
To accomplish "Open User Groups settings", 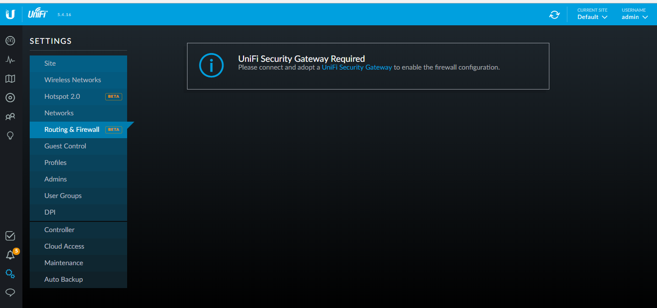I will click(x=78, y=196).
